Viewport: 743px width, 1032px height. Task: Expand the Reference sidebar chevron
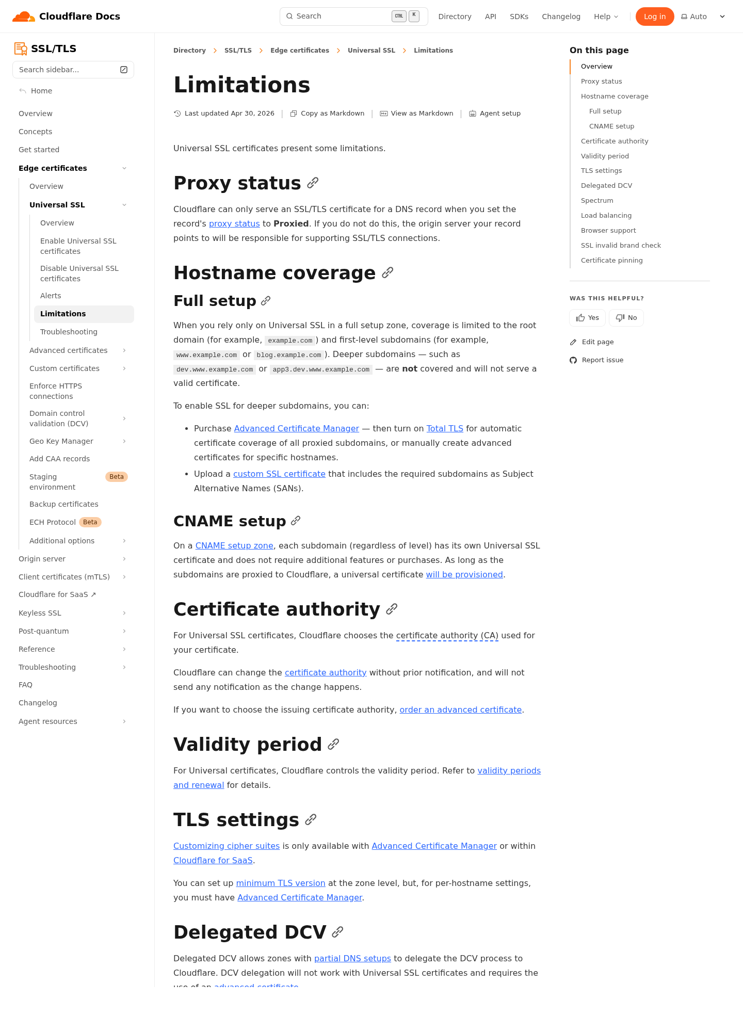[124, 649]
